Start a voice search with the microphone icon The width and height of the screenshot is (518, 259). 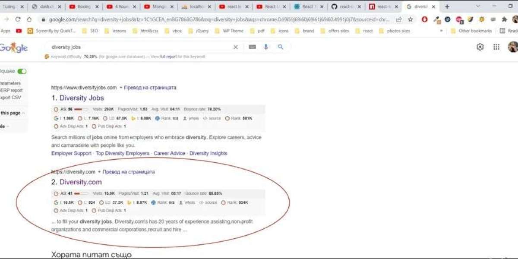(x=266, y=47)
